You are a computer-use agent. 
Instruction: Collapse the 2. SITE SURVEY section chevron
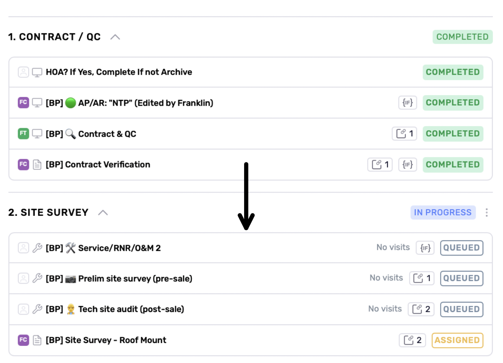click(103, 212)
